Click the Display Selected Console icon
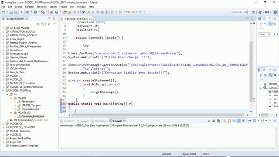 pyautogui.click(x=255, y=121)
